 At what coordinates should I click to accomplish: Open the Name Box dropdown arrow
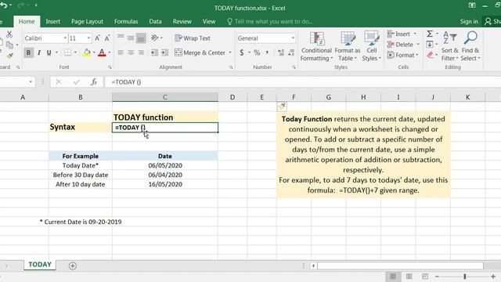[31, 82]
